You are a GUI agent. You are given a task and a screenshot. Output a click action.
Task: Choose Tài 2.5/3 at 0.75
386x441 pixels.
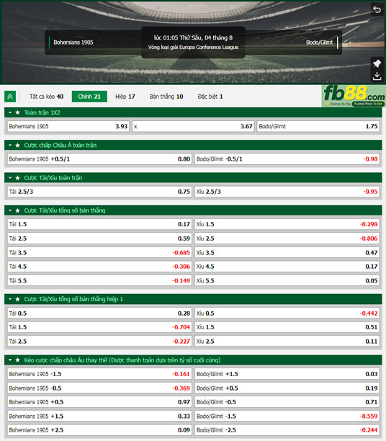[99, 192]
